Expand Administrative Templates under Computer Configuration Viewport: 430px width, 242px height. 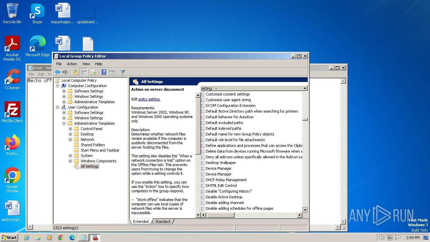(64, 102)
